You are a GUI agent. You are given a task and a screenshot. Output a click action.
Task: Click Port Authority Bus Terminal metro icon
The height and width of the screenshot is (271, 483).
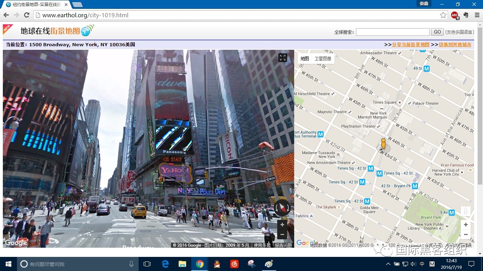click(321, 134)
